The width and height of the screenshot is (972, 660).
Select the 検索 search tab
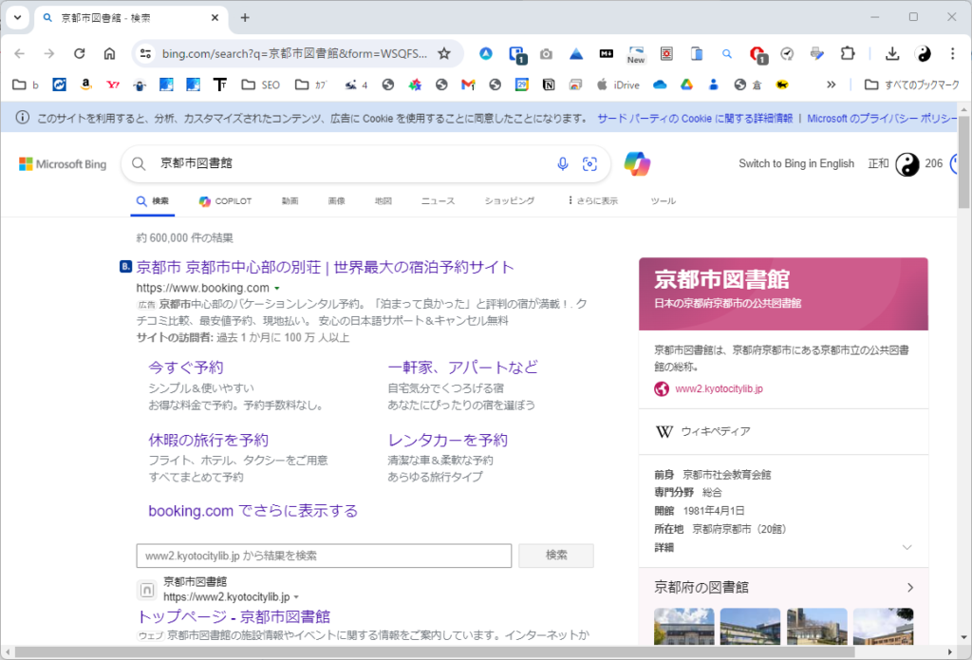[153, 201]
